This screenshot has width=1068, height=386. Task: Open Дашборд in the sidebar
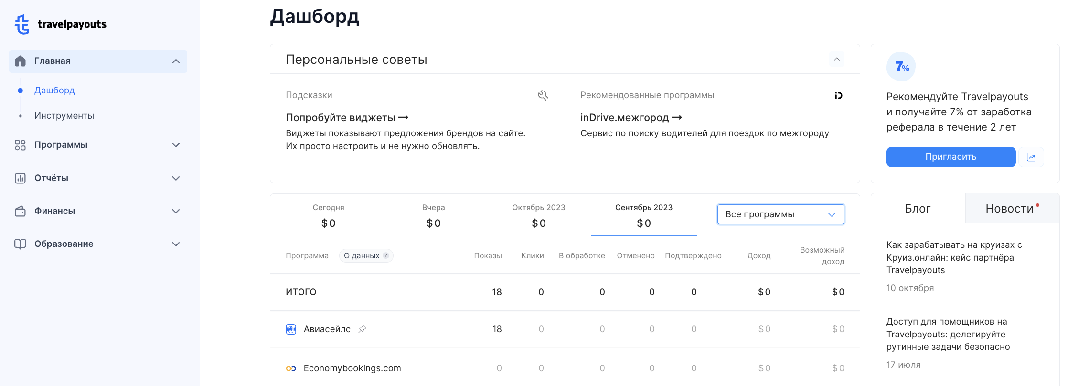coord(54,90)
